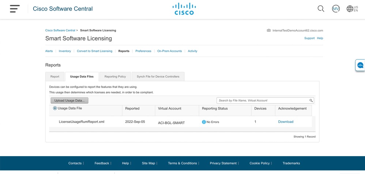Open the search magnifier in header
Image resolution: width=365 pixels, height=174 pixels.
(x=321, y=9)
